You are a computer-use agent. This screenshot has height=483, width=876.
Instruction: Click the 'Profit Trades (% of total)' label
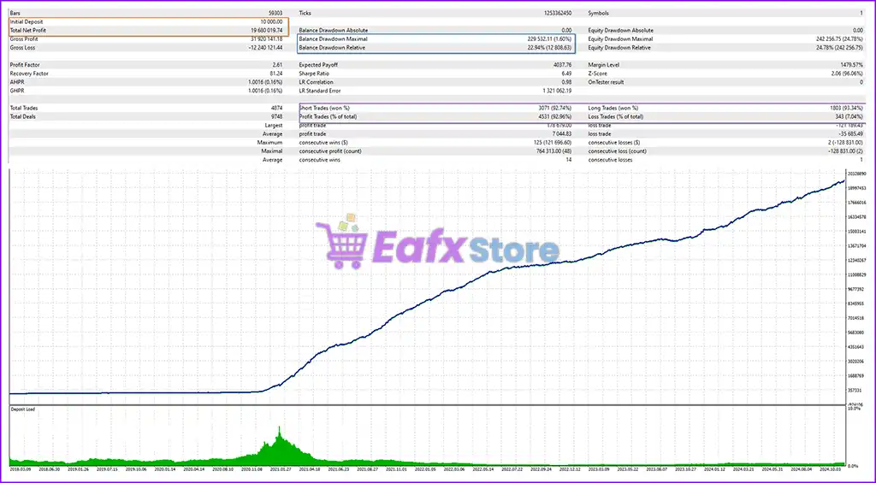[x=328, y=117]
